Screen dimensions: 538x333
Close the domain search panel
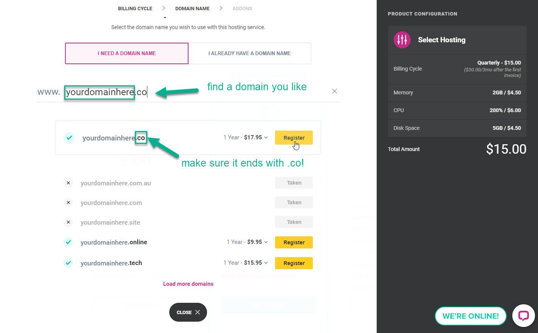point(188,312)
